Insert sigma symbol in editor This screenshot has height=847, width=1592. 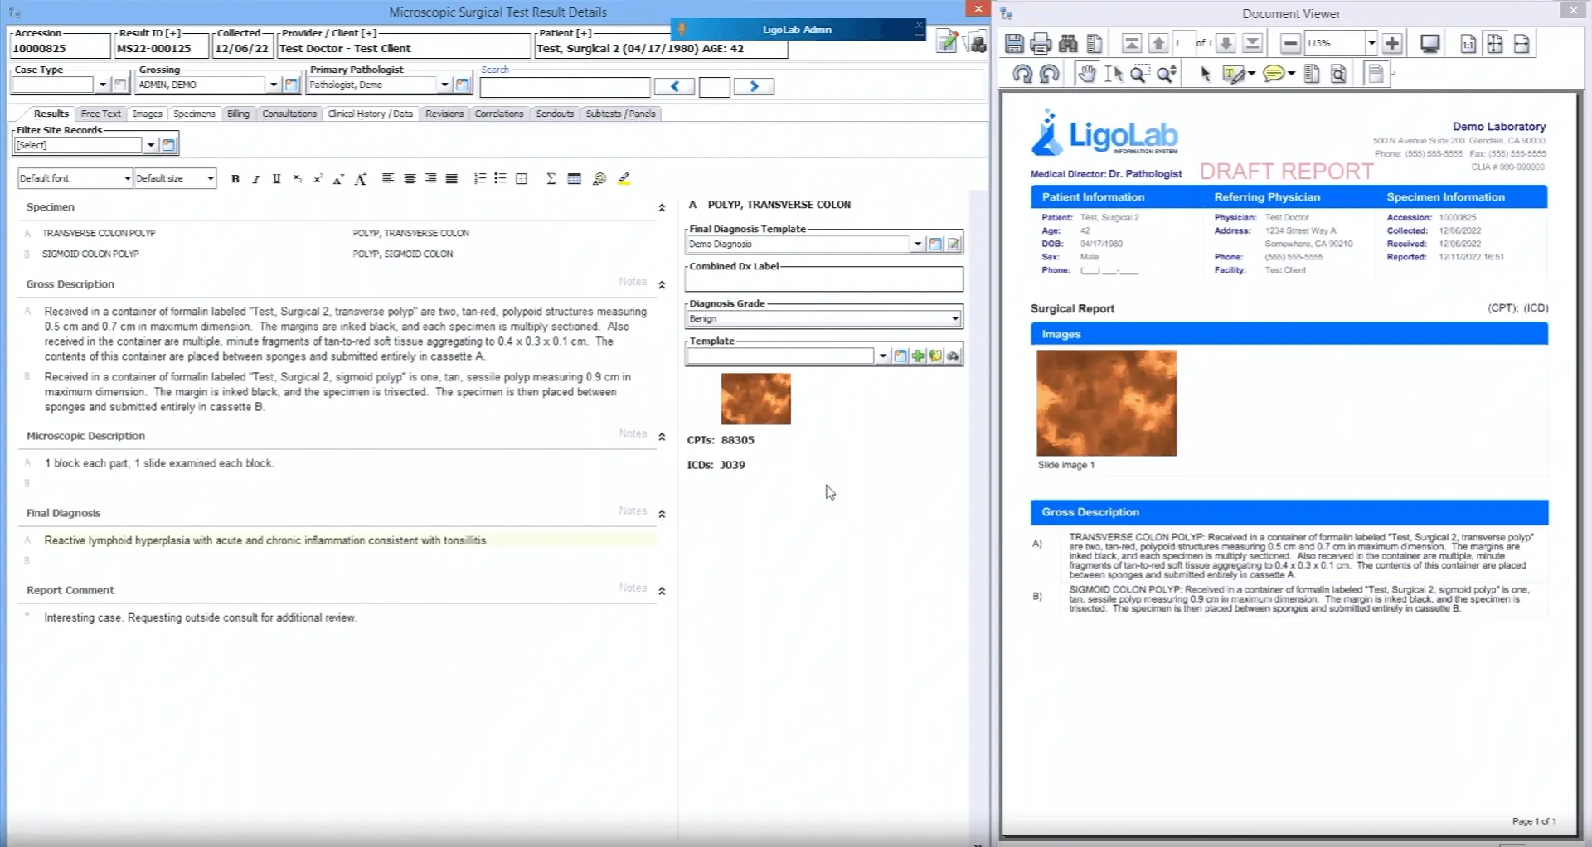pos(551,178)
